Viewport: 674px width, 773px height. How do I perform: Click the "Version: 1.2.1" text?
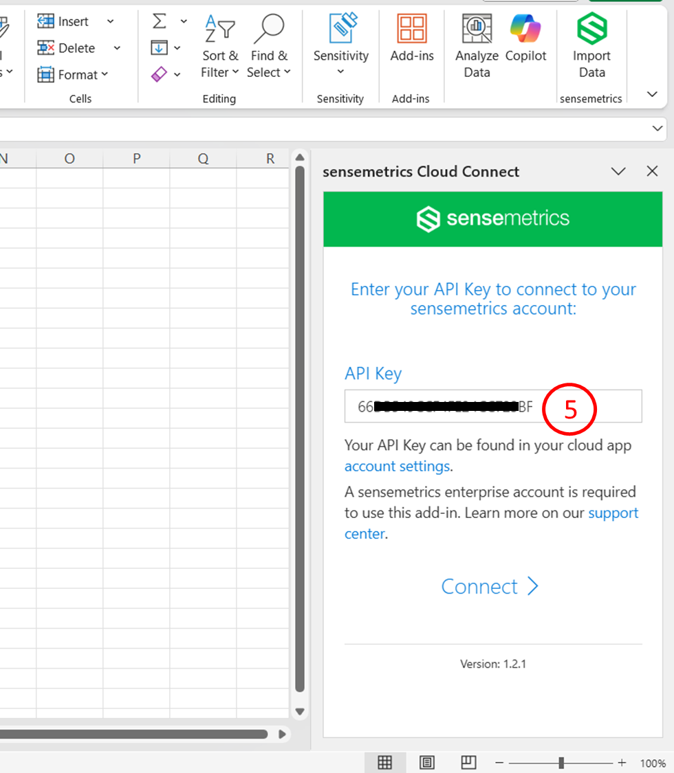pos(493,664)
